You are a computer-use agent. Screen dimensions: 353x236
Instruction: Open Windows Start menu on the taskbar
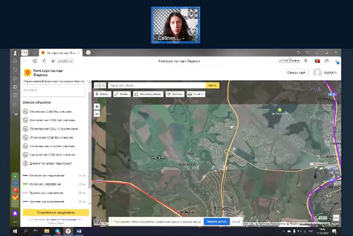pos(15,231)
